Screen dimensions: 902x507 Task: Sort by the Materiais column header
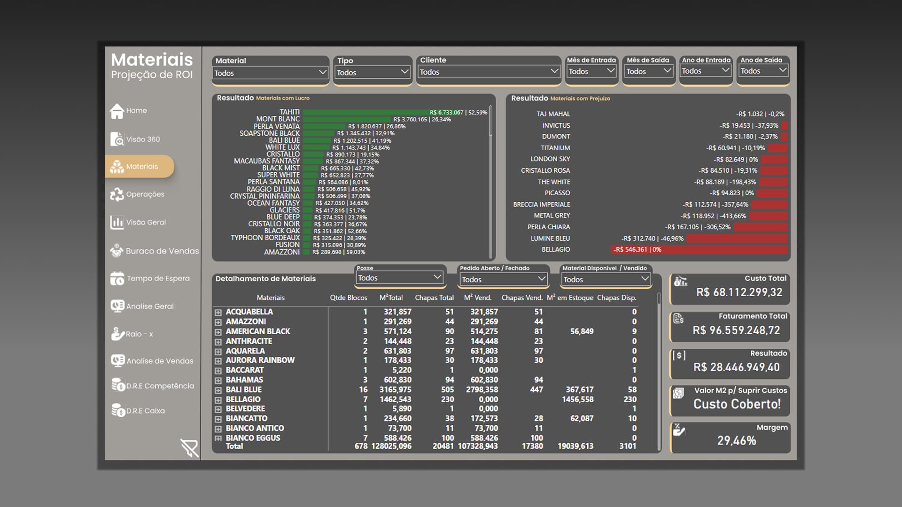[271, 298]
